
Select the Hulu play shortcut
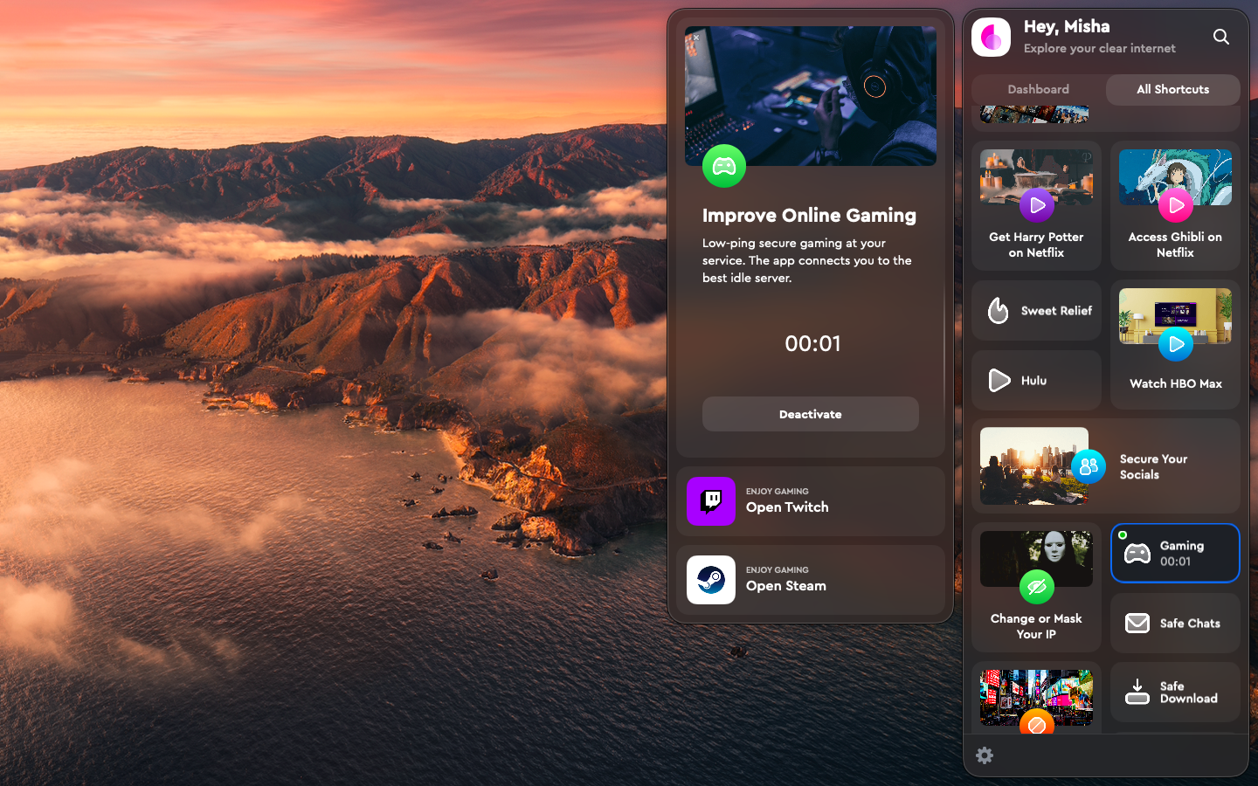click(x=1036, y=381)
